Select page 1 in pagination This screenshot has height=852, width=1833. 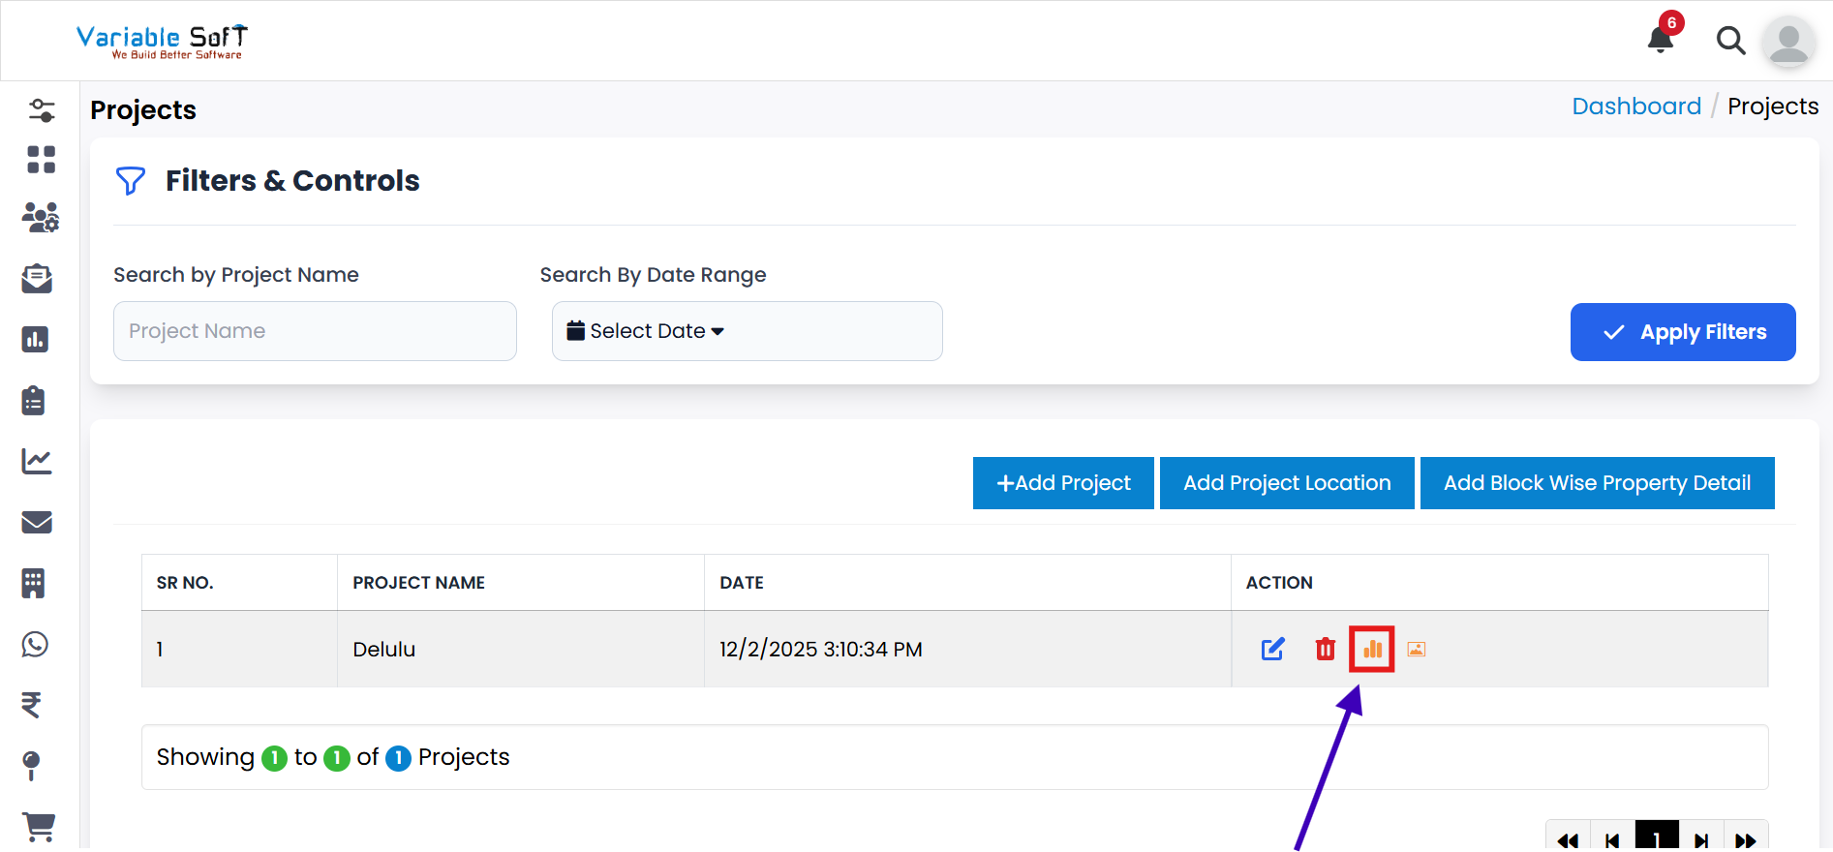pos(1657,838)
